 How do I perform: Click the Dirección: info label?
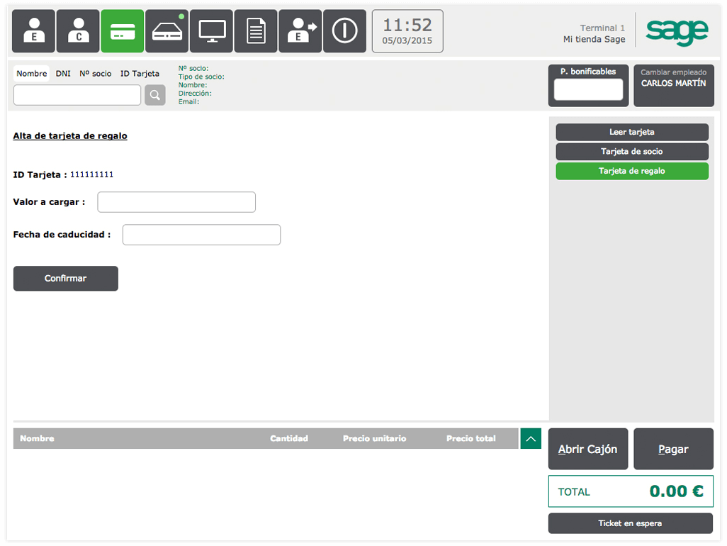tap(195, 93)
